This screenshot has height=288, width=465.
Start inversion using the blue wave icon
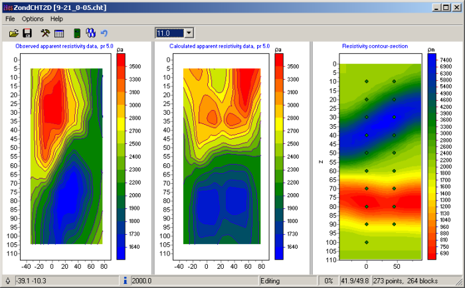(x=91, y=33)
